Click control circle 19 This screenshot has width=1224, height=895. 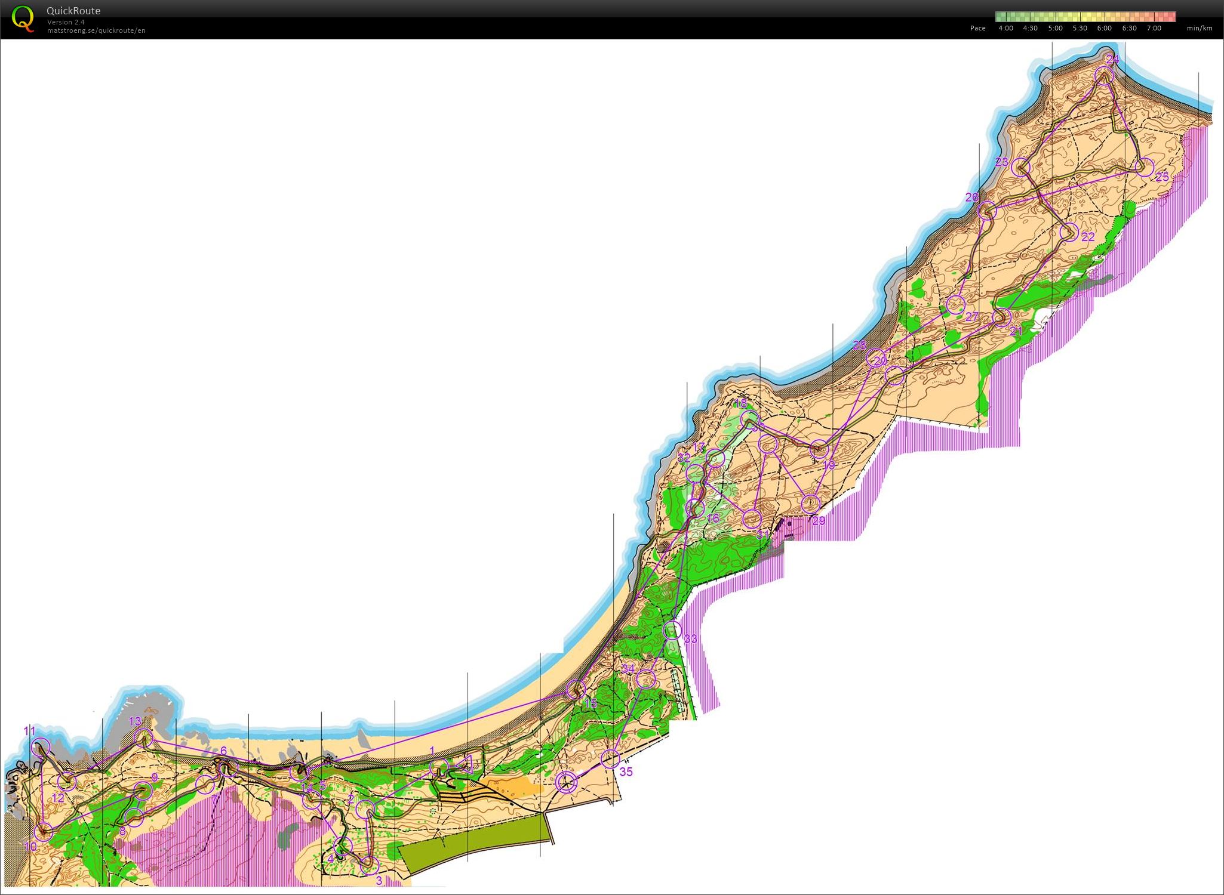[x=820, y=449]
